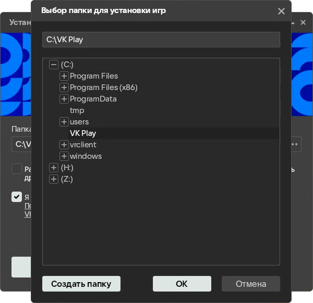Cancel with the Отмена button

coord(251,284)
